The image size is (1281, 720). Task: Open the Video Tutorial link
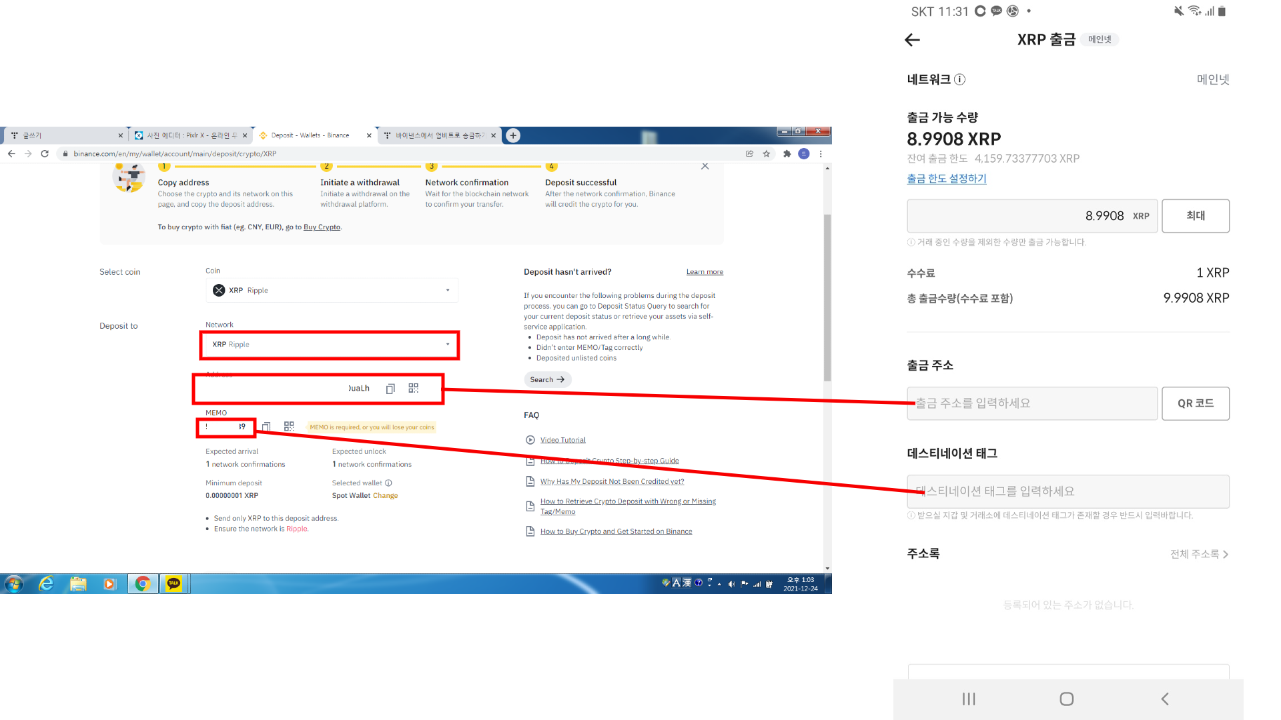coord(562,440)
